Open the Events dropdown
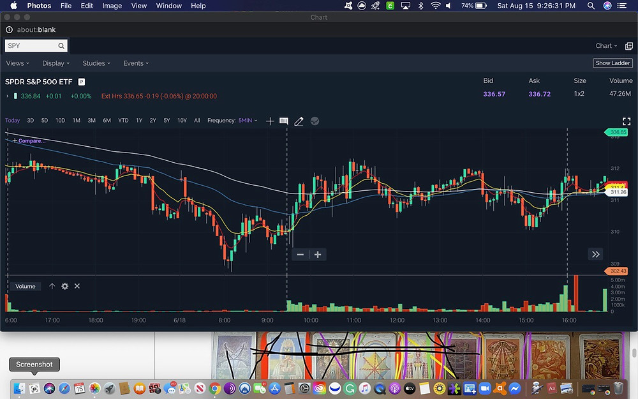638x399 pixels. click(x=136, y=63)
